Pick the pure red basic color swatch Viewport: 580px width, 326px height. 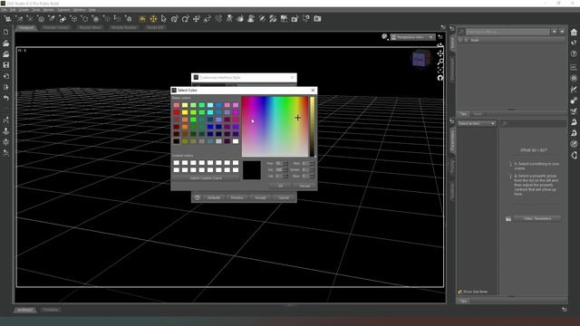point(177,112)
